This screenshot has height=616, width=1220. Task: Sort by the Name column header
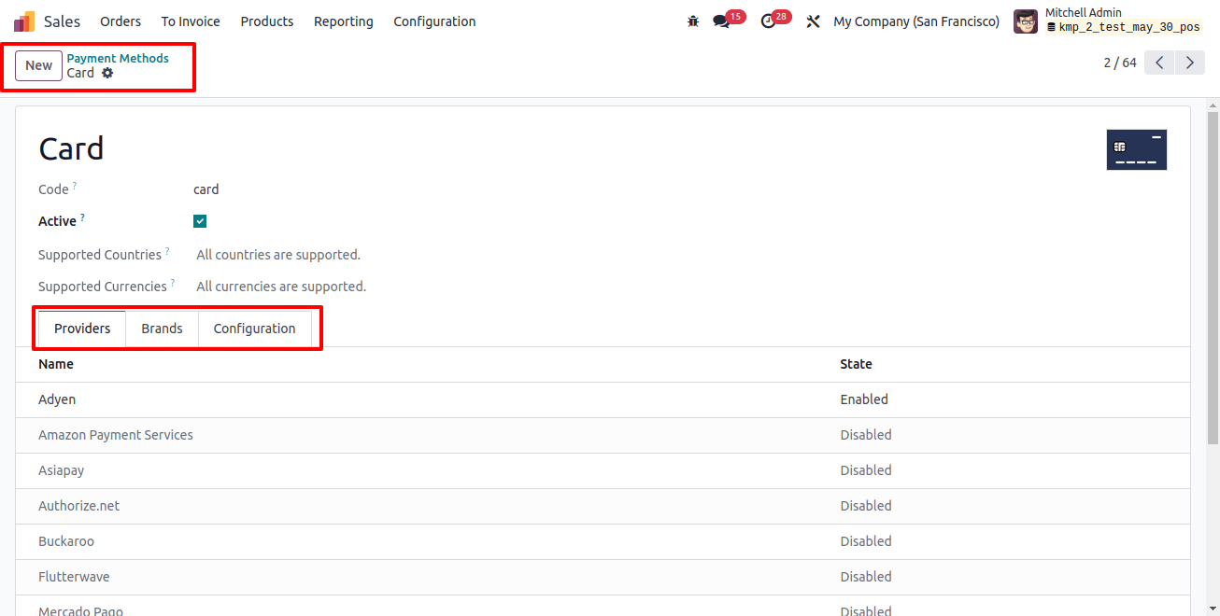click(x=56, y=364)
